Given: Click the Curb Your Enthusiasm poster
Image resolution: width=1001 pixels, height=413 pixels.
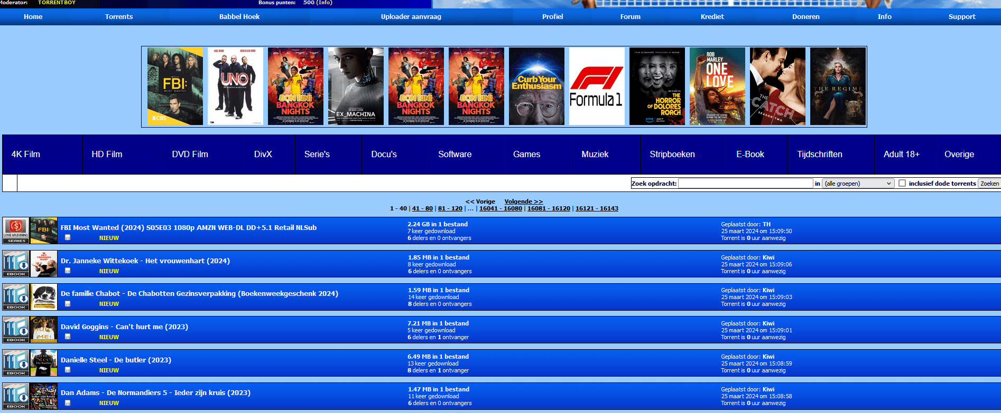Looking at the screenshot, I should [x=536, y=87].
